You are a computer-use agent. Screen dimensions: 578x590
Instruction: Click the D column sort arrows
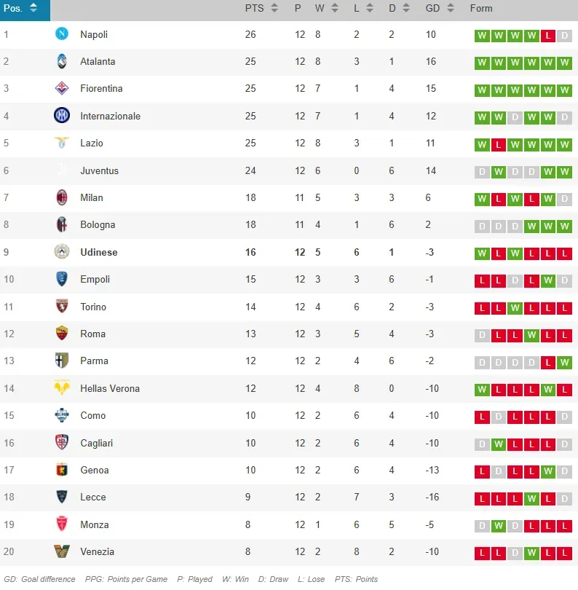click(x=404, y=8)
